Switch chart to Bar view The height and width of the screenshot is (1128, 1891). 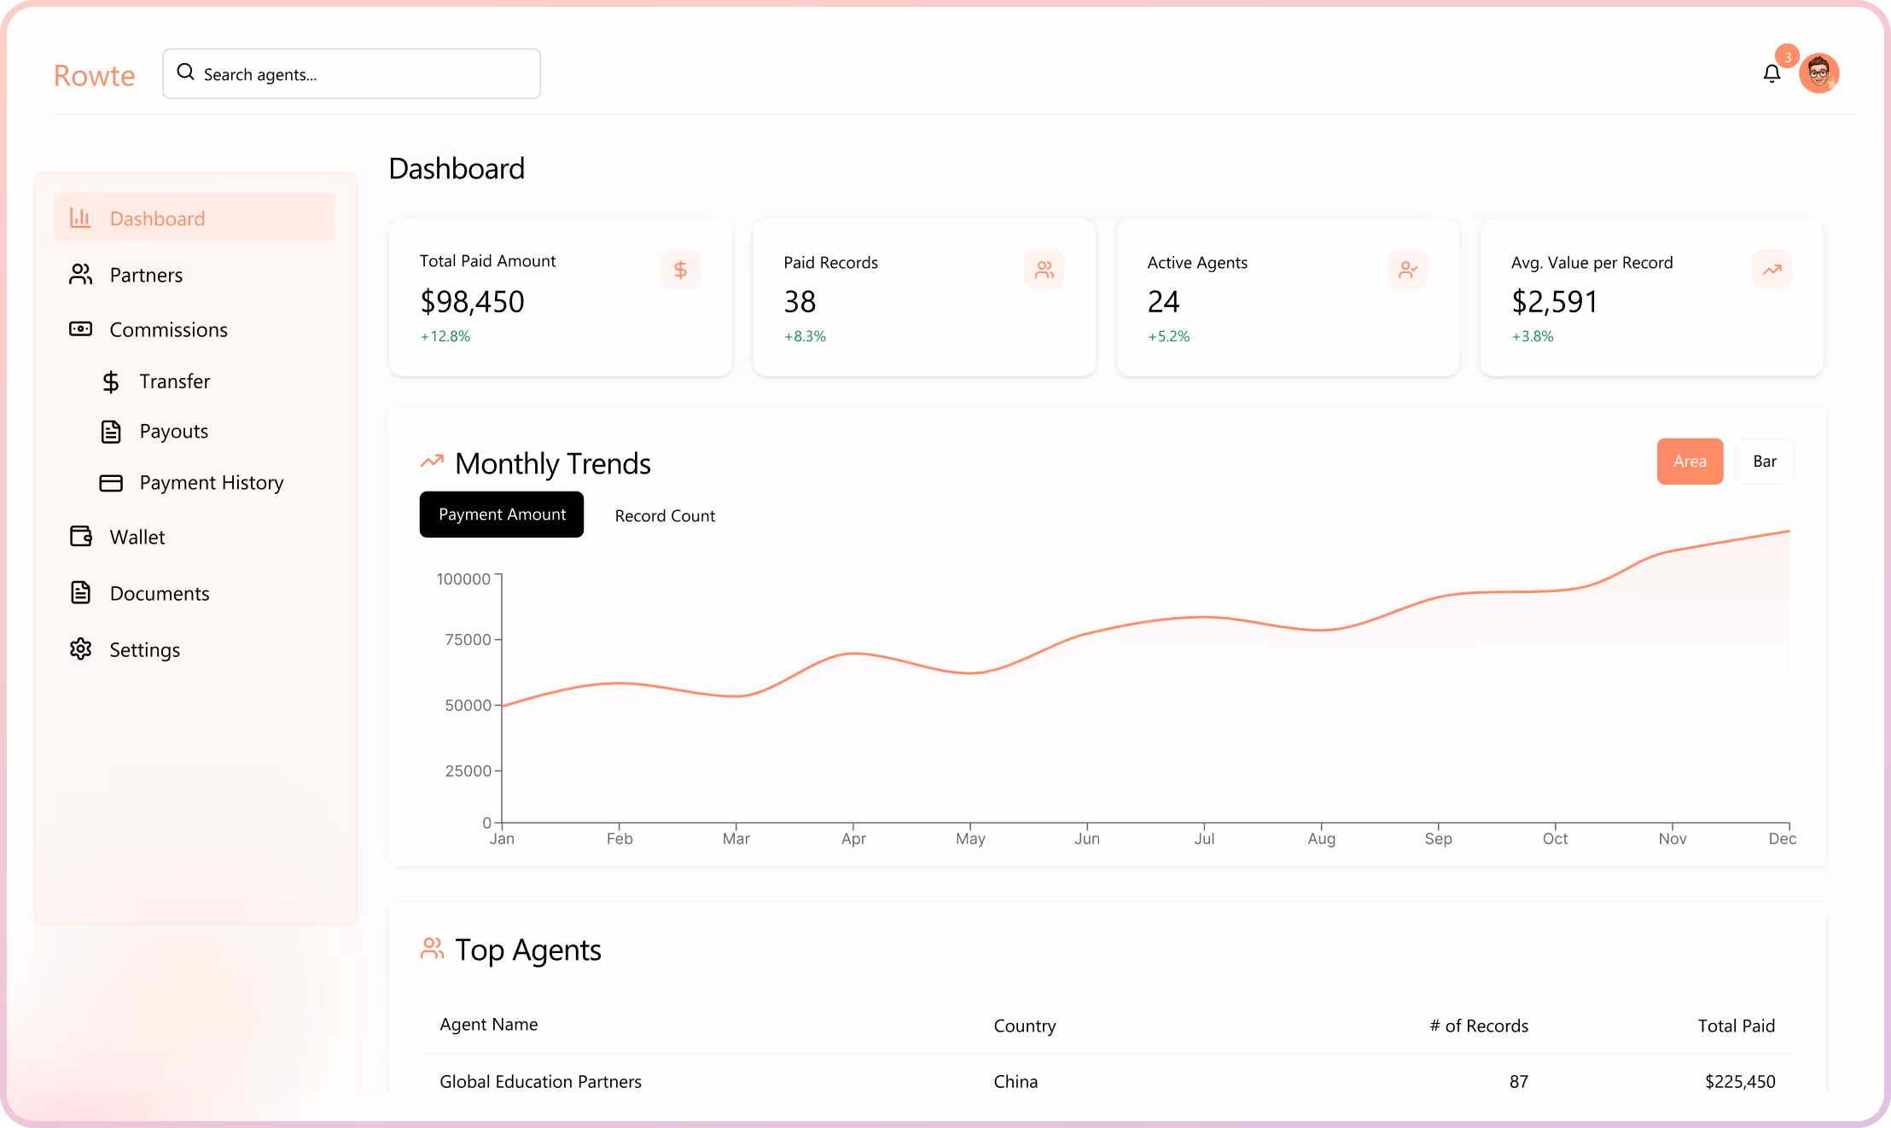pyautogui.click(x=1764, y=462)
